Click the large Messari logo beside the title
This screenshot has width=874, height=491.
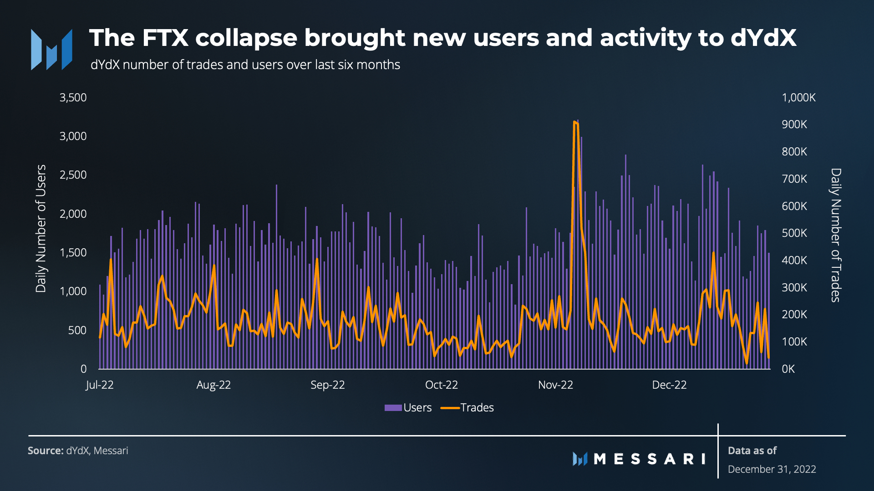[x=51, y=50]
